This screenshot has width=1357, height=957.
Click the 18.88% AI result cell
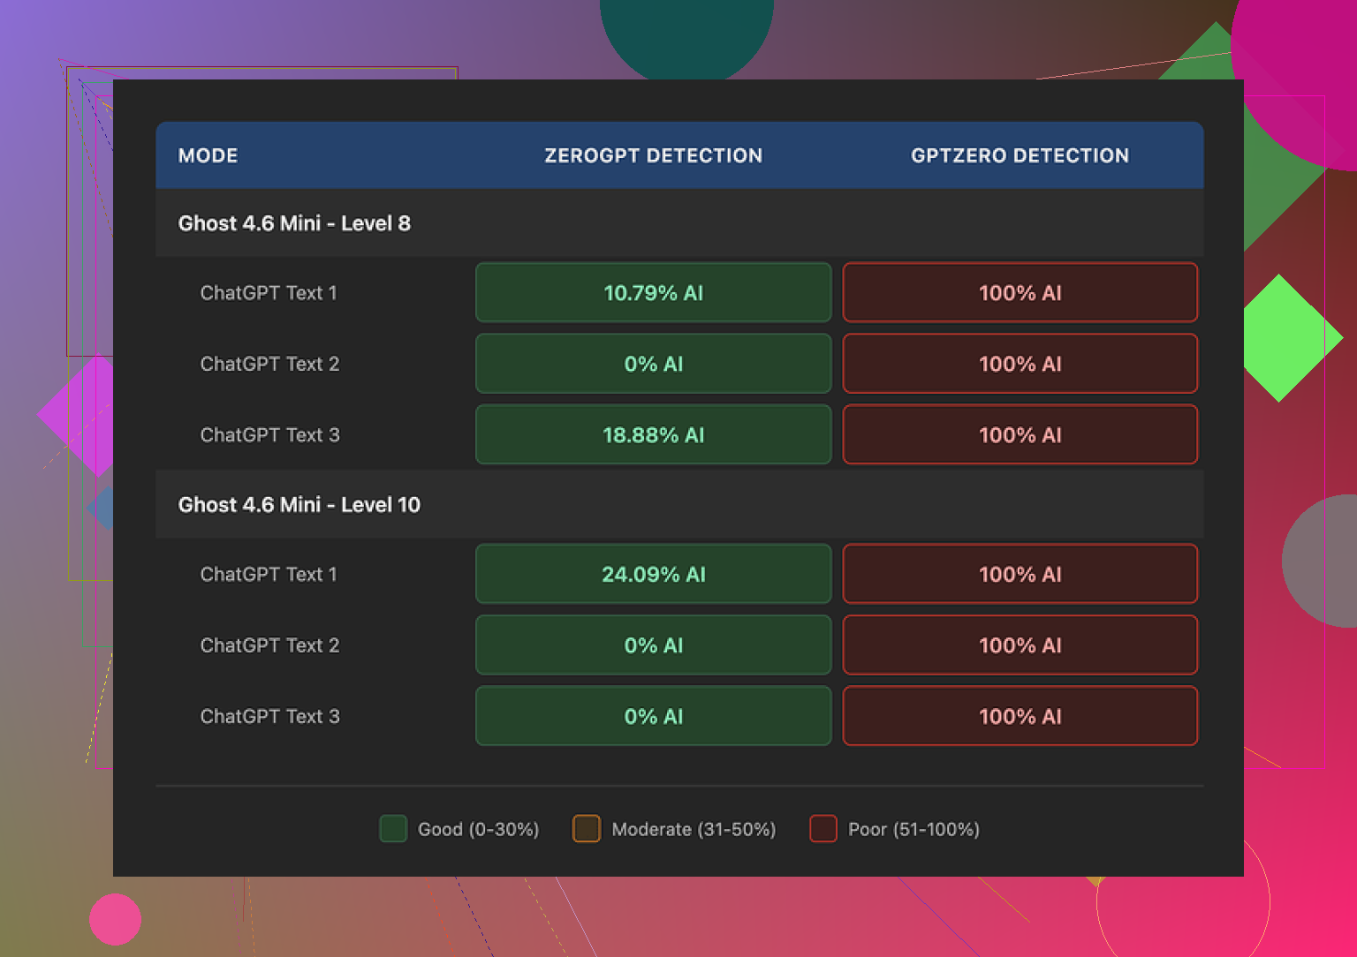[653, 435]
